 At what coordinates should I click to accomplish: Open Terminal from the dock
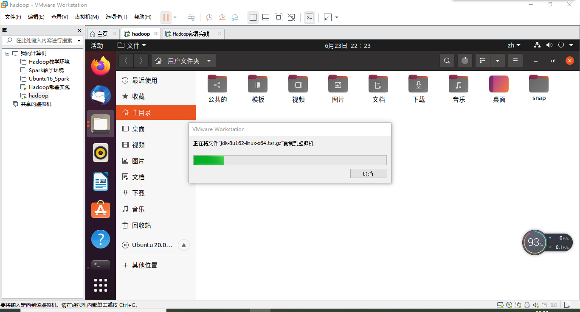pos(101,265)
